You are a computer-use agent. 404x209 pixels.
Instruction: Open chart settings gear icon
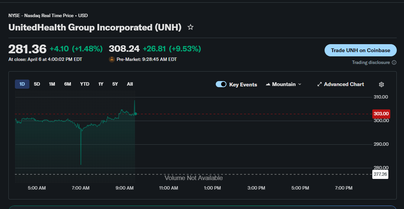tap(381, 85)
